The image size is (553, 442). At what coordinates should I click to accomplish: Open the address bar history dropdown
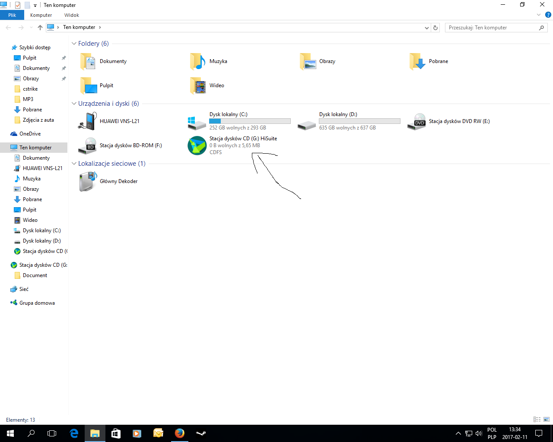click(x=427, y=28)
